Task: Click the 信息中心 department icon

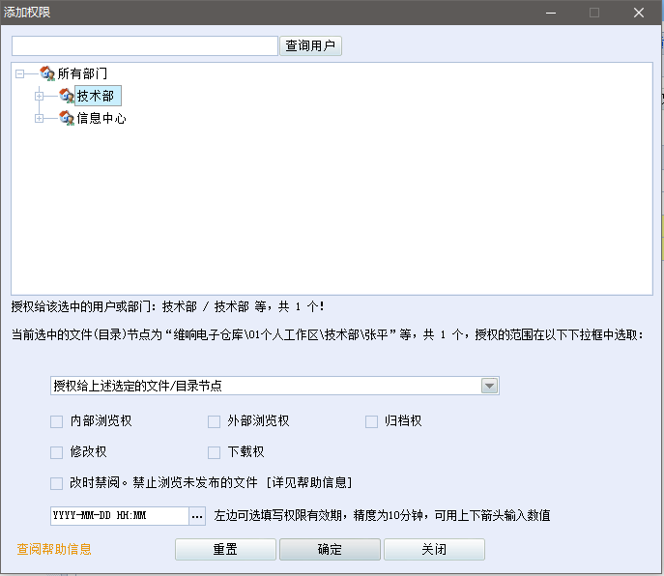Action: pyautogui.click(x=66, y=118)
